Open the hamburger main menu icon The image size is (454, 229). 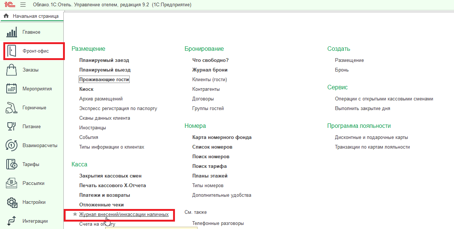tap(23, 5)
